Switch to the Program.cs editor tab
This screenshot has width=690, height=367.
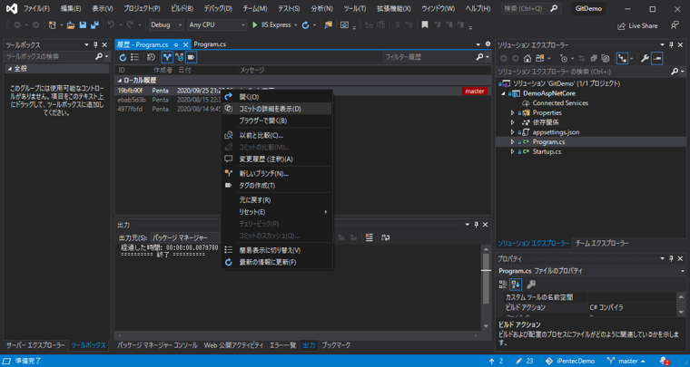tap(210, 44)
